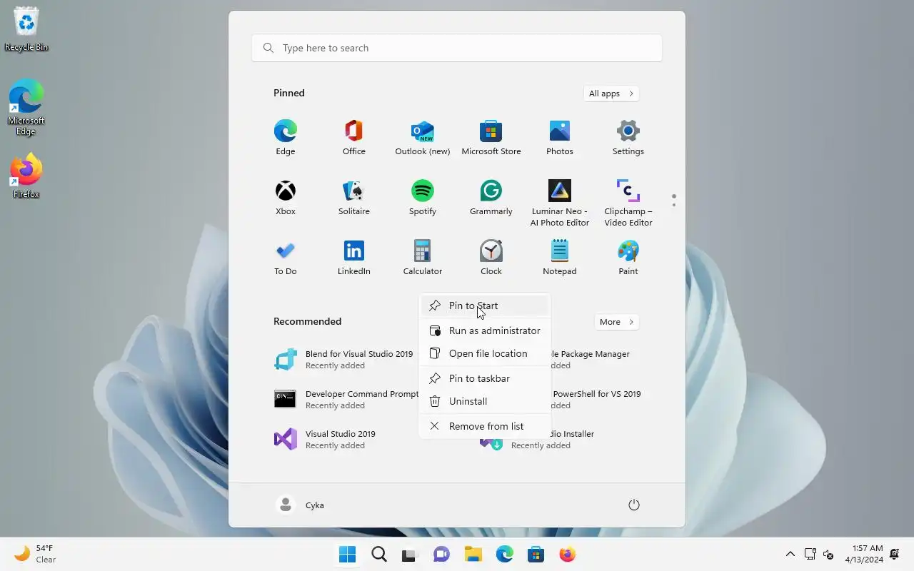Click the Type here to search field
This screenshot has height=571, width=914.
point(457,48)
